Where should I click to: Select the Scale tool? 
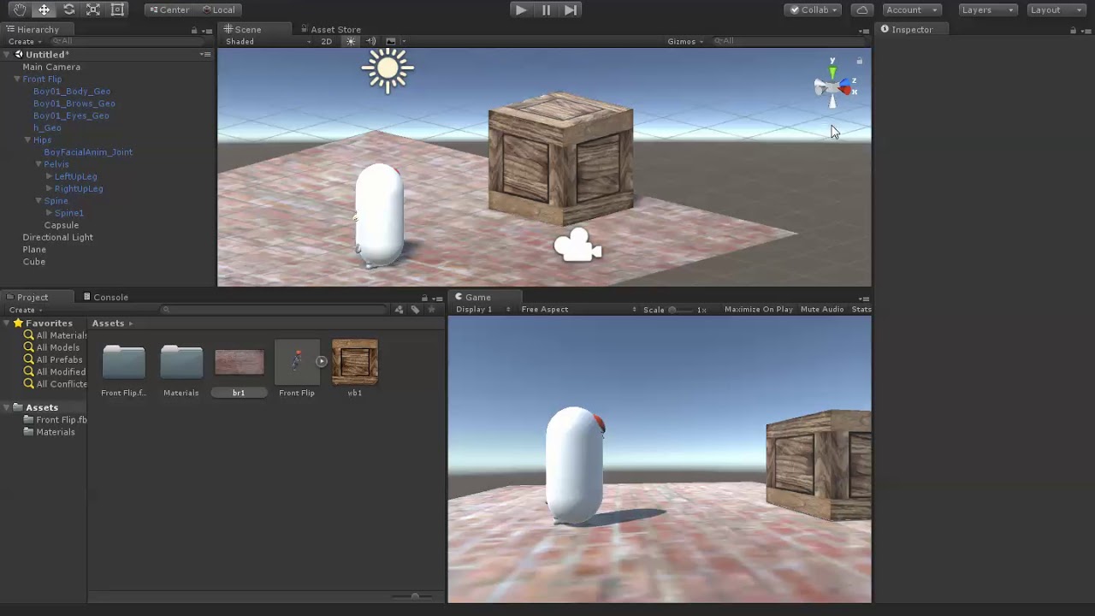93,9
